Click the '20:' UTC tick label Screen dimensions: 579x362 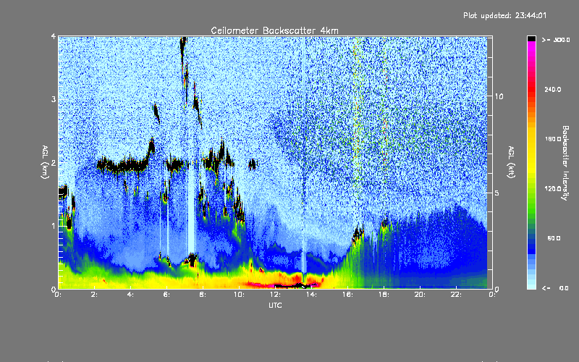click(420, 295)
